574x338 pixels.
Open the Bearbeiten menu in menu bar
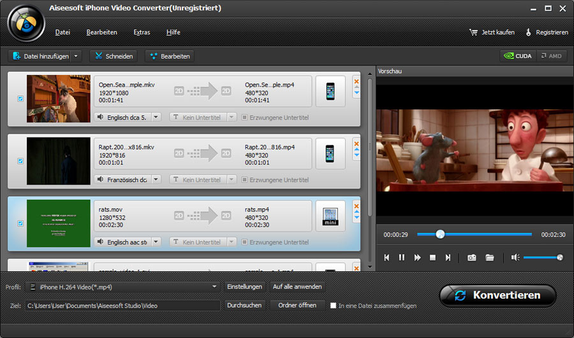coord(102,32)
